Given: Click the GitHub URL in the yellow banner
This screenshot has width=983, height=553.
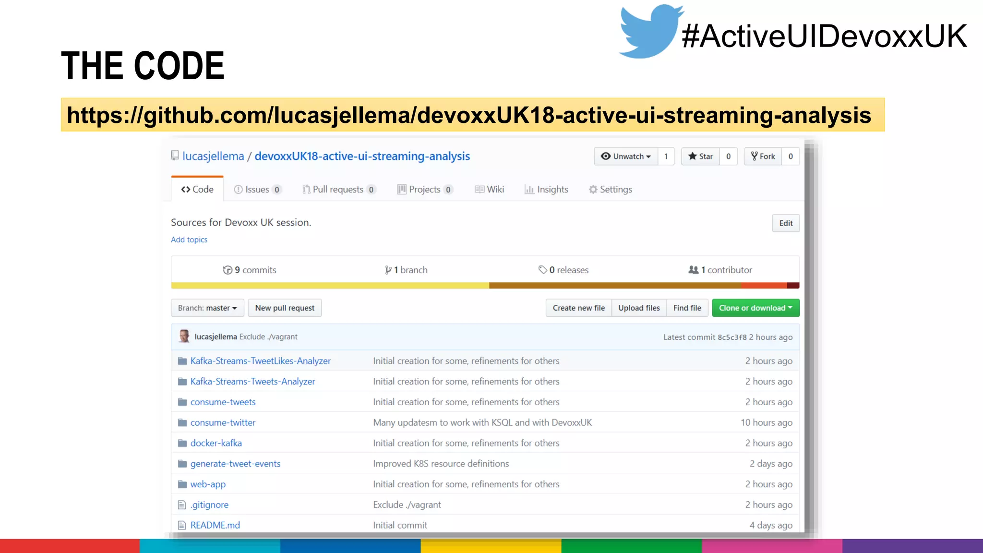Looking at the screenshot, I should pyautogui.click(x=469, y=115).
